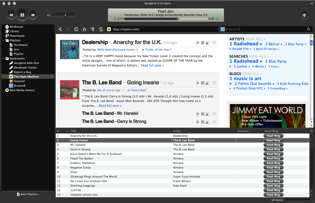The height and width of the screenshot is (203, 315).
Task: Mute the volume speaker icon
Action: (x=49, y=15)
